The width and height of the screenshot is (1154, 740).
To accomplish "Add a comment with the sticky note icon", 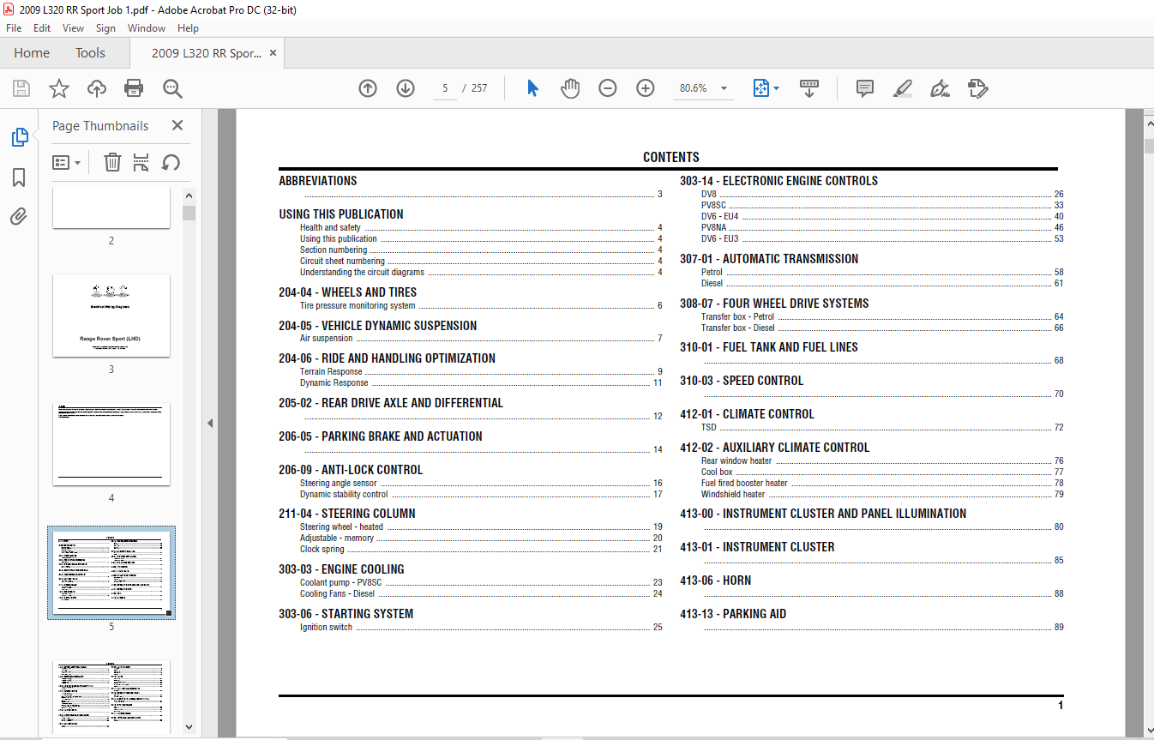I will point(865,88).
